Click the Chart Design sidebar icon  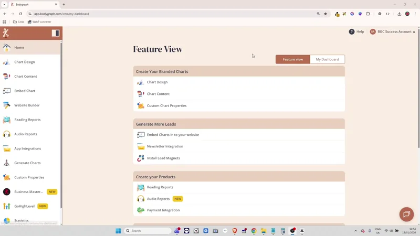7,62
